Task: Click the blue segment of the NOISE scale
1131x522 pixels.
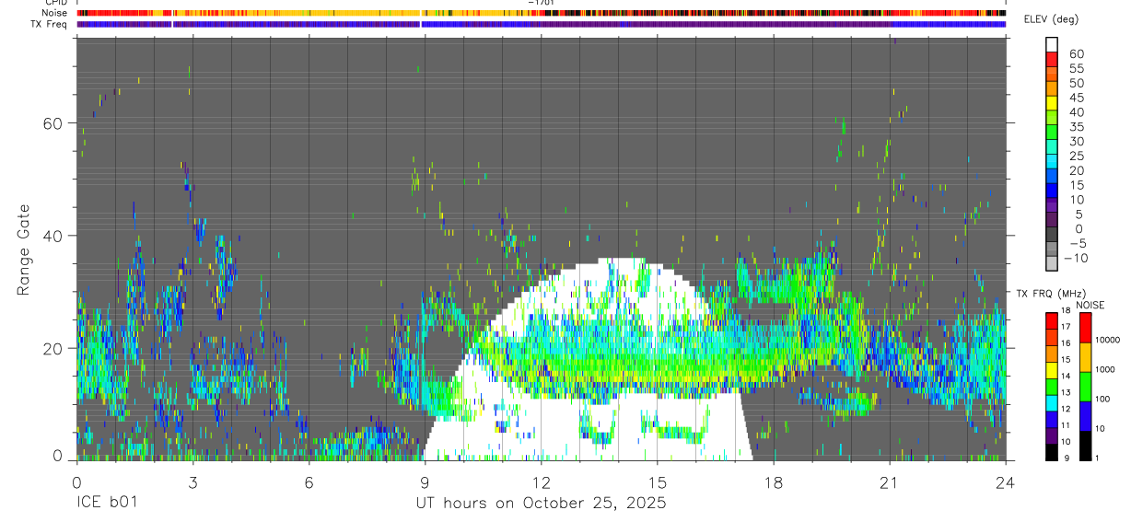Action: (1085, 416)
